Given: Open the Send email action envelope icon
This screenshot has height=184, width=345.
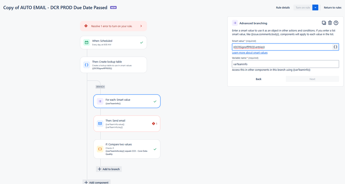Looking at the screenshot, I should [x=100, y=124].
